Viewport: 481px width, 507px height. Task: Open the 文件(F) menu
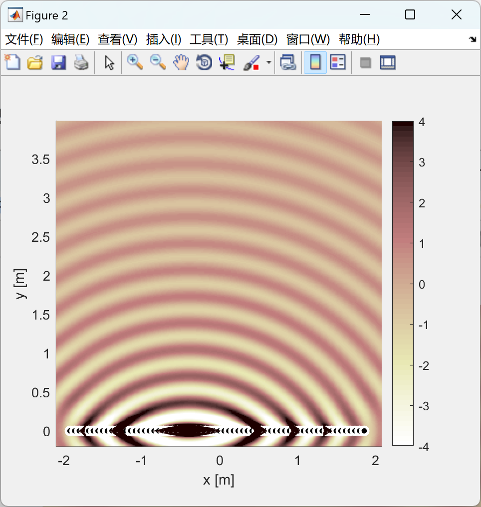[x=24, y=39]
